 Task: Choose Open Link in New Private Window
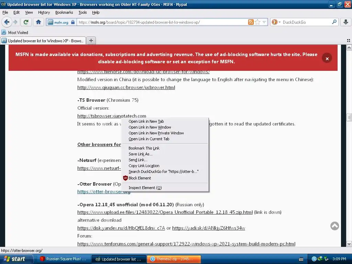click(x=165, y=133)
